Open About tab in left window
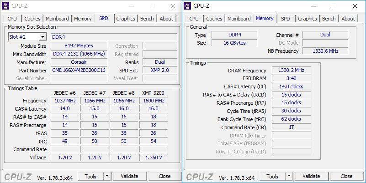Screen dimensions: 366x183 [166, 19]
